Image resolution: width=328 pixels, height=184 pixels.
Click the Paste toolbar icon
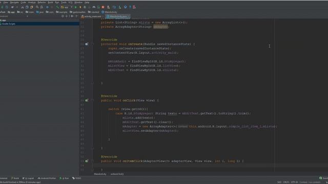pos(31,7)
